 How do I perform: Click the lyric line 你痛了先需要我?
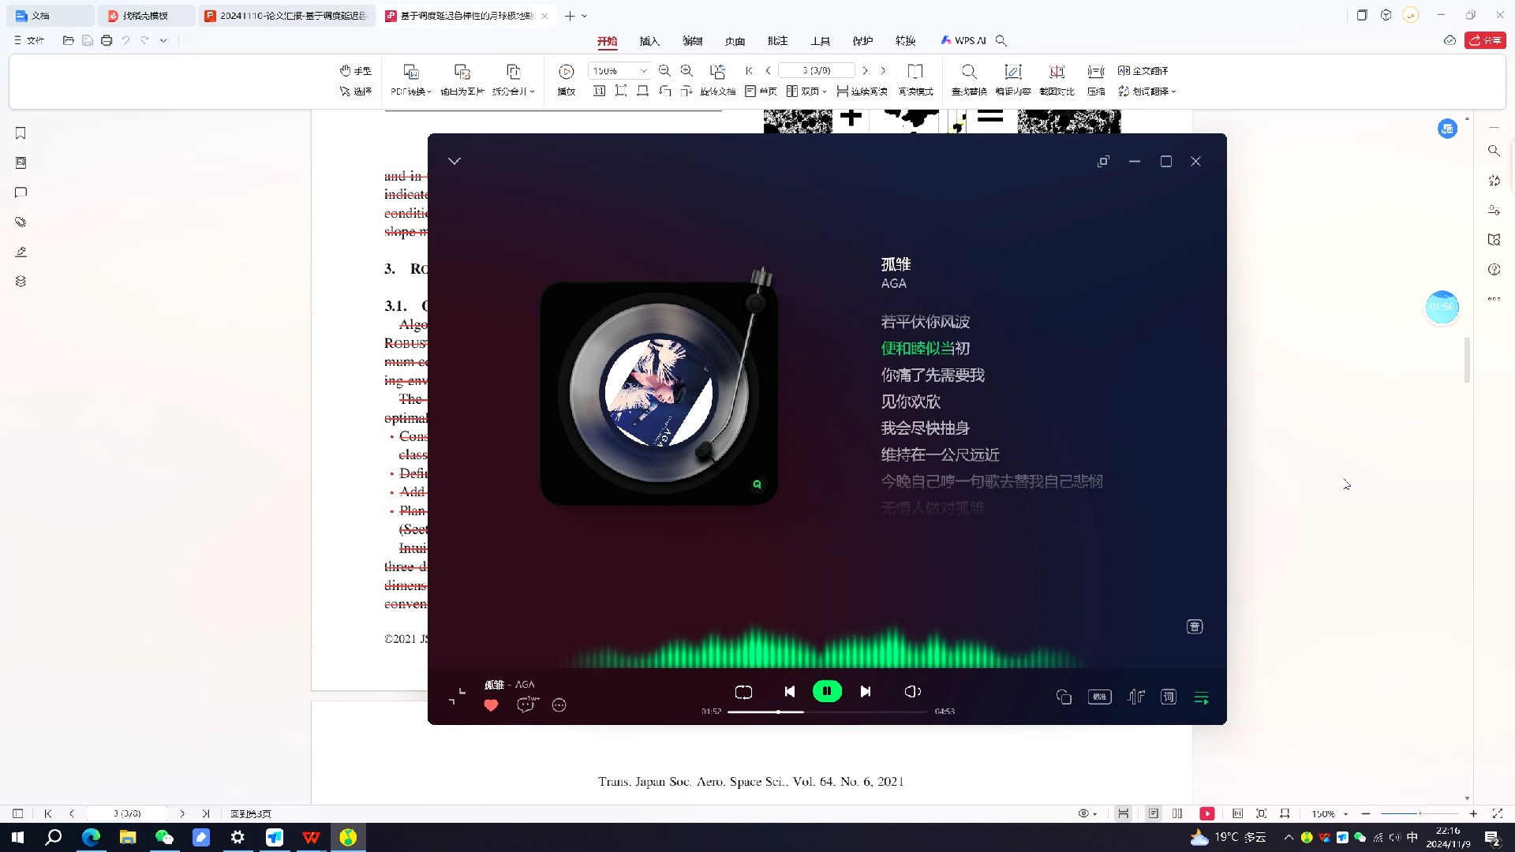pos(933,375)
